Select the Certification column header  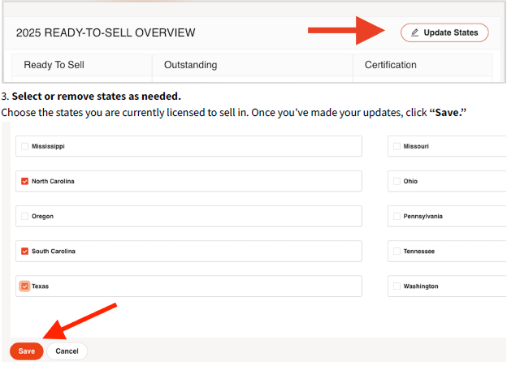point(390,65)
